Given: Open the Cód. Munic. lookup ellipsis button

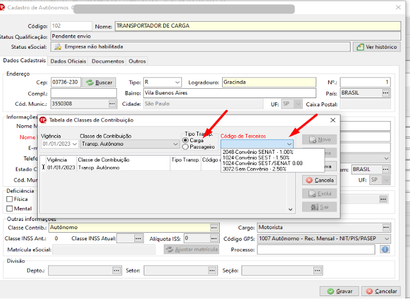Looking at the screenshot, I should (112, 104).
